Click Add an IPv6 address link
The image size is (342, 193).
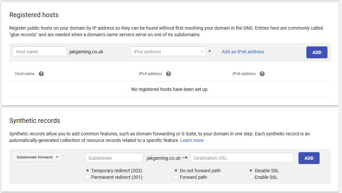coord(243,52)
